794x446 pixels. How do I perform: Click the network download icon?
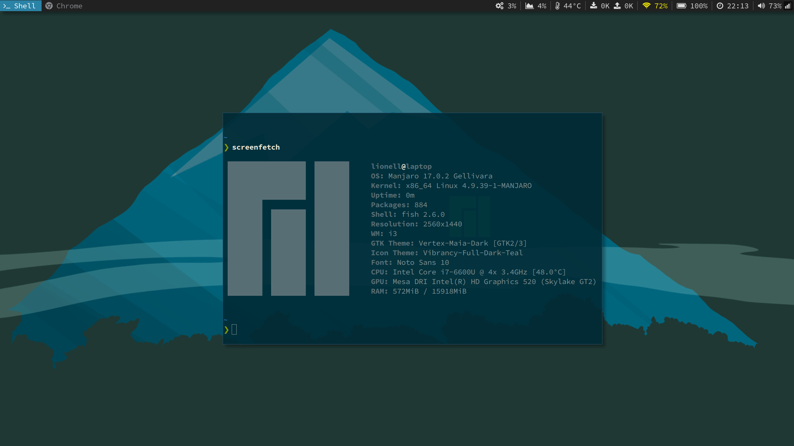[x=593, y=6]
